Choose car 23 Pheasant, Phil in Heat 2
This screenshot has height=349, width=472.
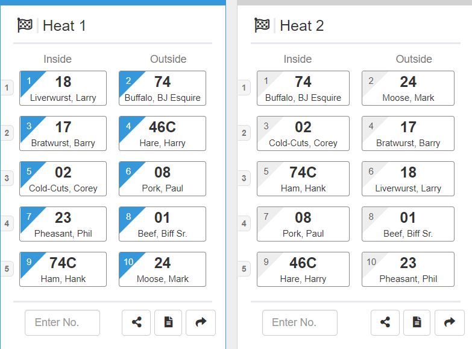coord(407,269)
